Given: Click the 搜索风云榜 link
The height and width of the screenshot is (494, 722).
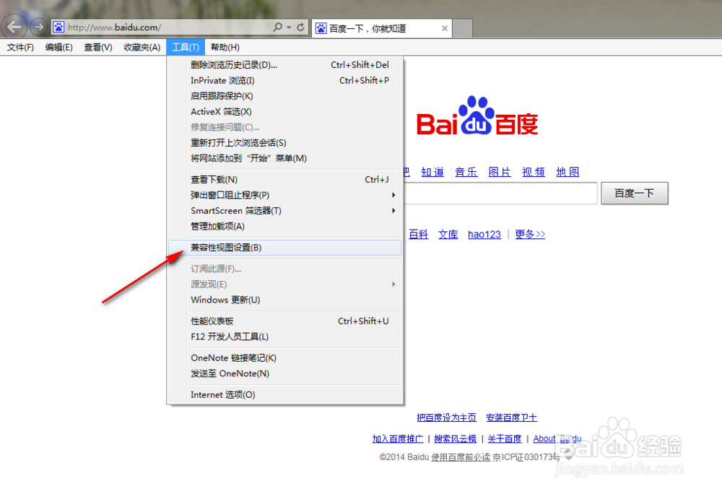Looking at the screenshot, I should pos(455,439).
